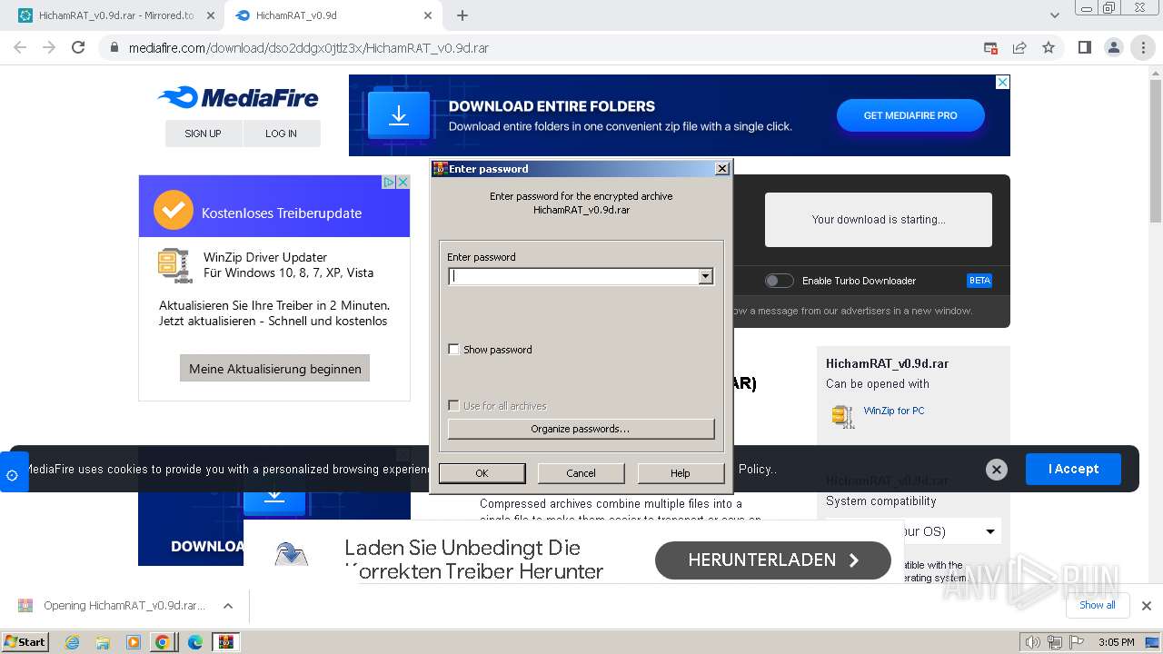Open Microsoft Edge from taskbar
1163x654 pixels.
click(x=194, y=642)
